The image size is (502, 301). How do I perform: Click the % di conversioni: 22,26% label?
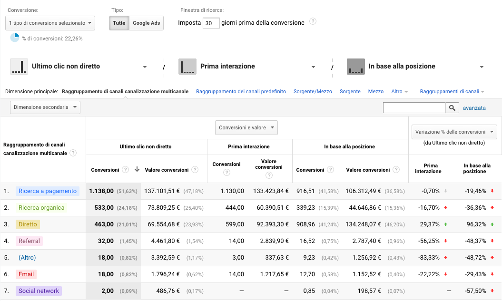[52, 39]
